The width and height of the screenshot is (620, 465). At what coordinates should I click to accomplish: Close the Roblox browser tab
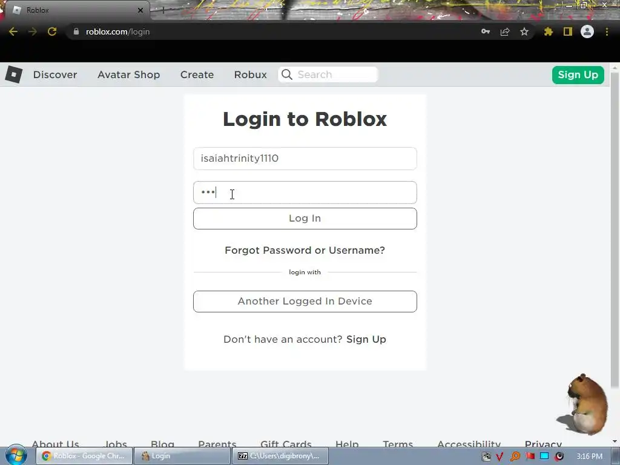140,10
